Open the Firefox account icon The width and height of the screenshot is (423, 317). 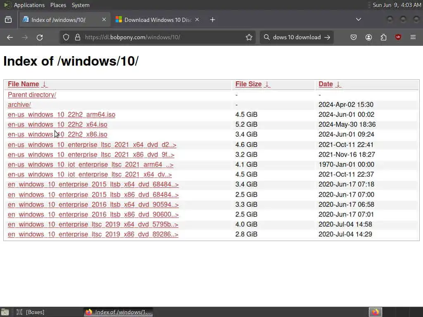click(368, 37)
